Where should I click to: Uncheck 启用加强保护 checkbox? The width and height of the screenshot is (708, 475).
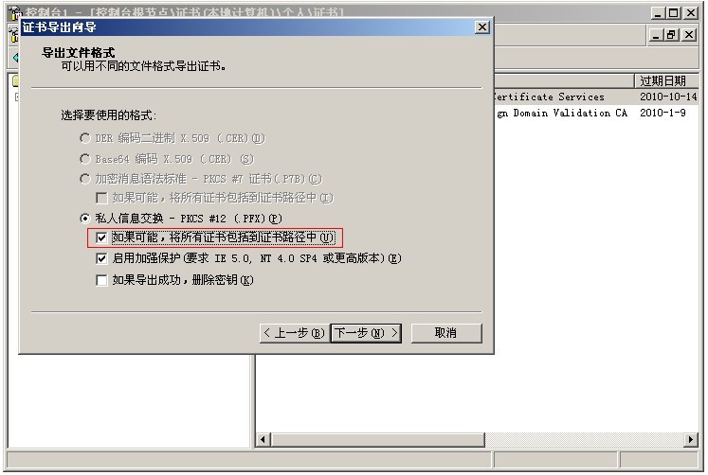pyautogui.click(x=101, y=258)
